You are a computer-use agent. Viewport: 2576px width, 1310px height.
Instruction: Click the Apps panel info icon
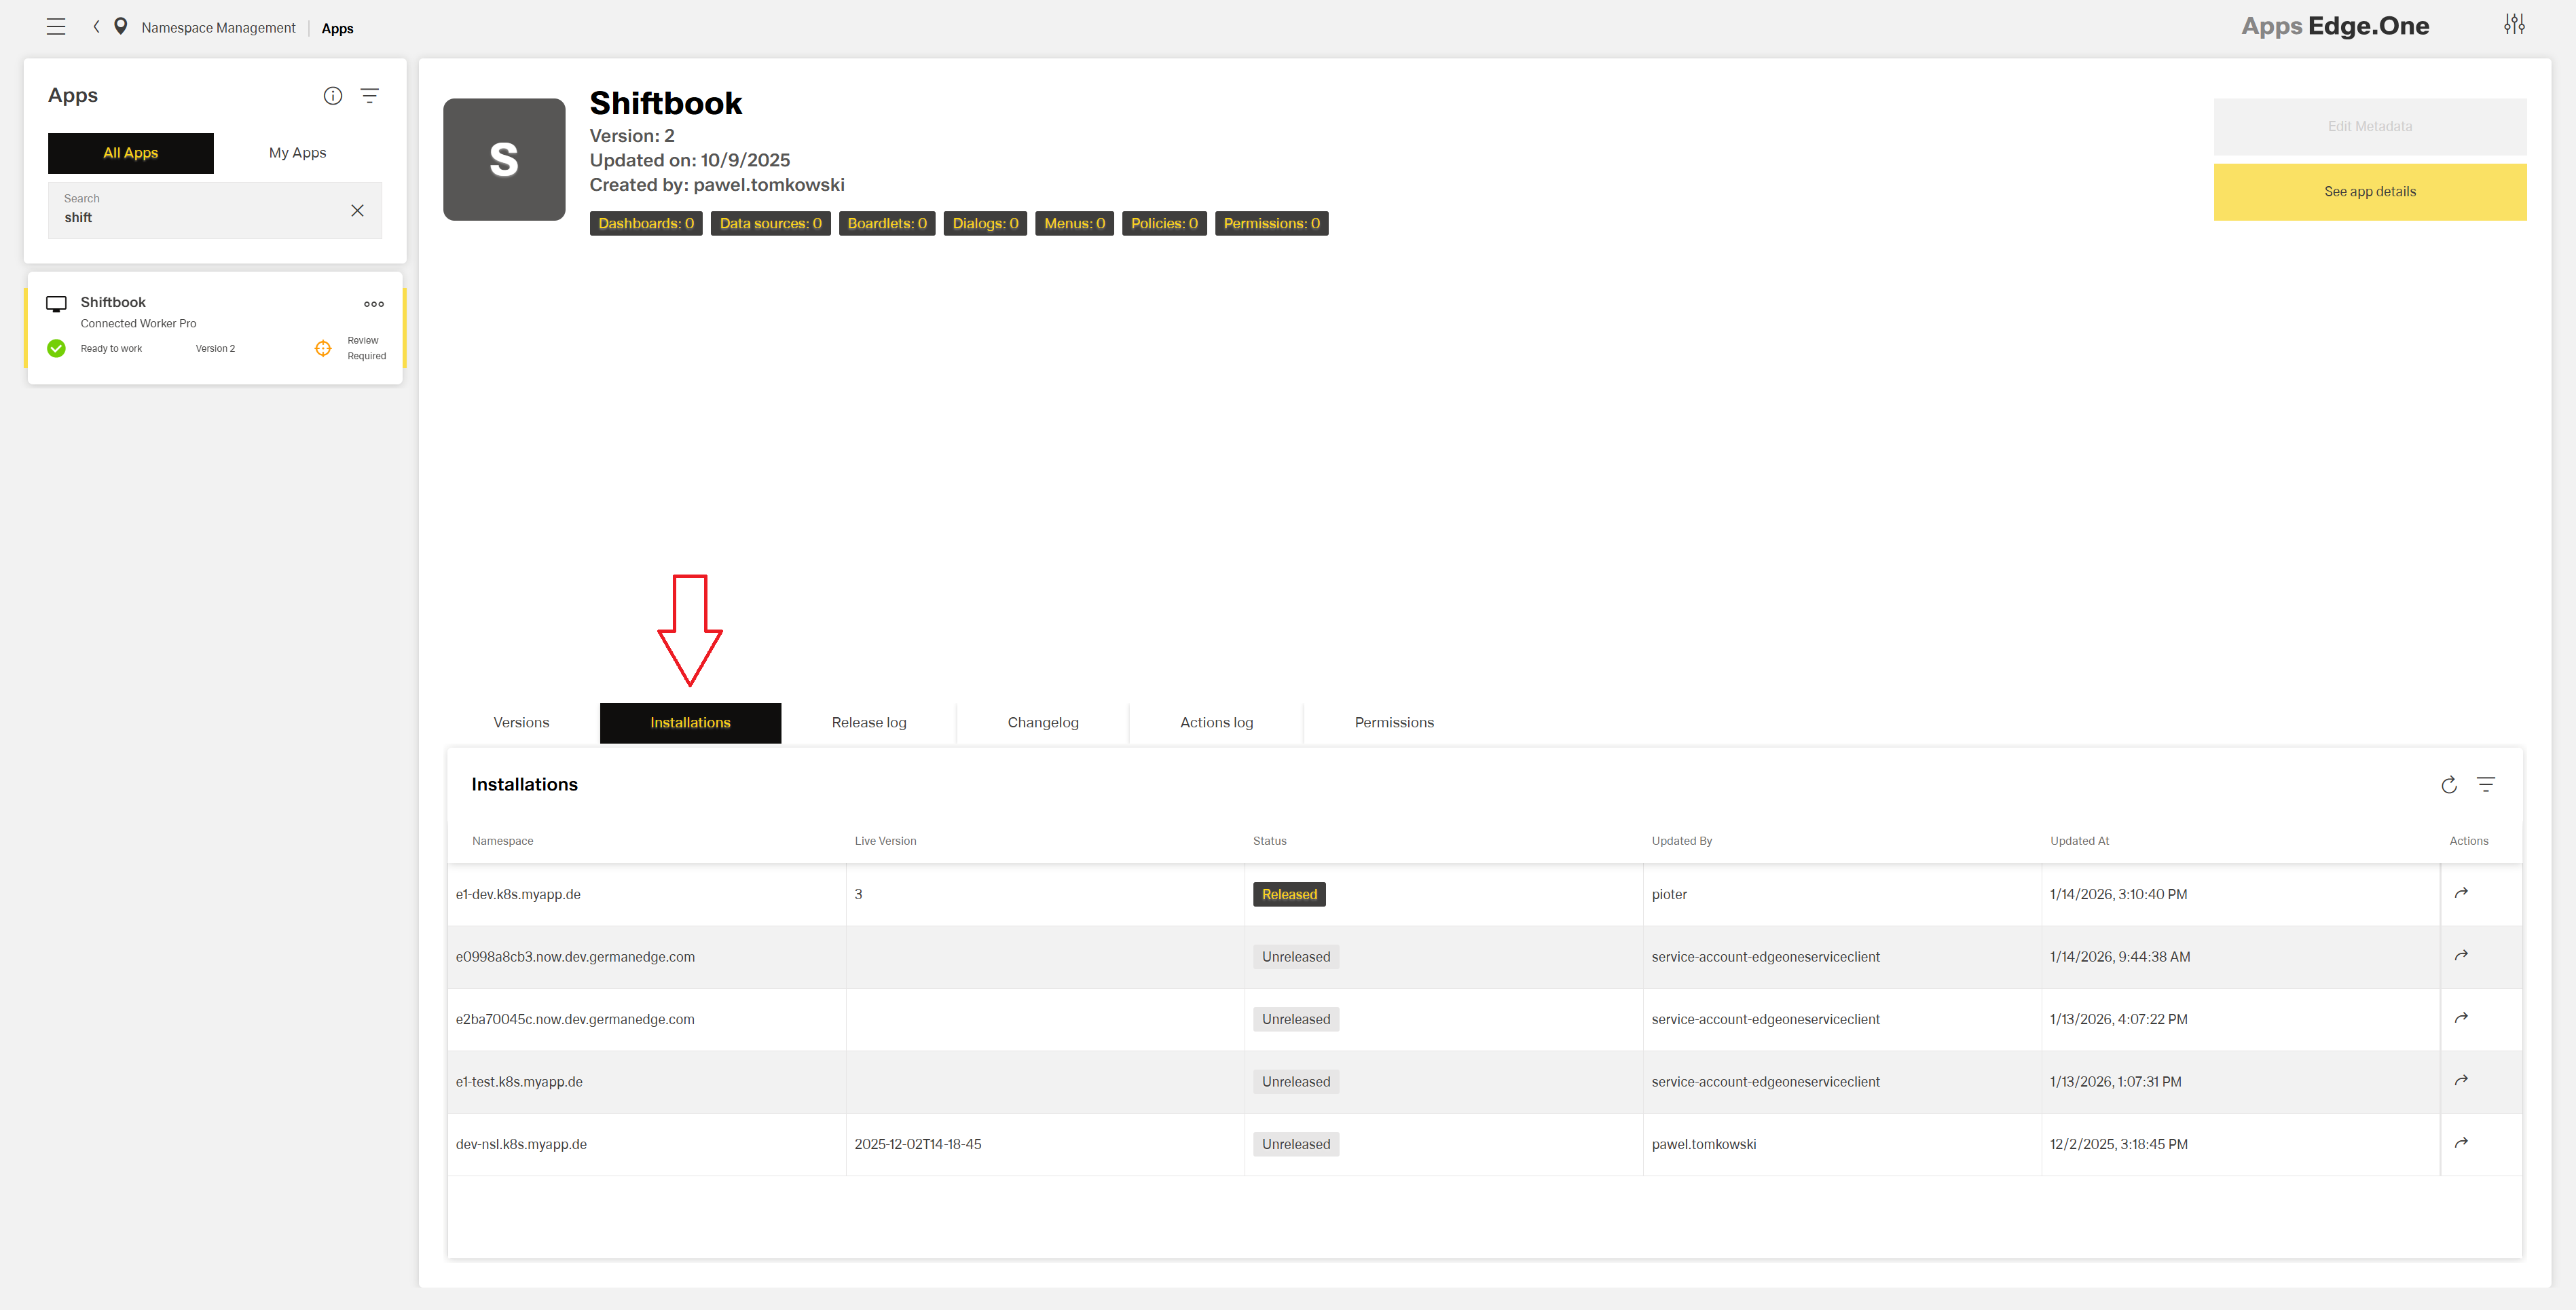click(333, 96)
